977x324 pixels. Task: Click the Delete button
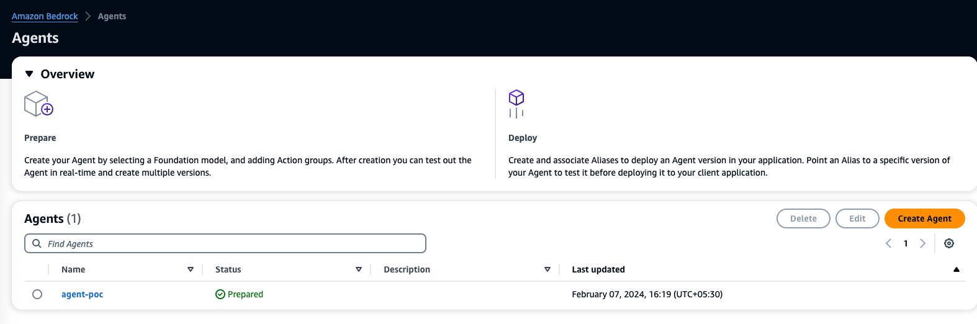coord(803,218)
